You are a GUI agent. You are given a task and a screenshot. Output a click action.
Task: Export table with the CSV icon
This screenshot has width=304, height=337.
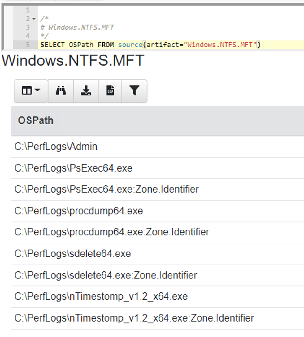click(110, 91)
